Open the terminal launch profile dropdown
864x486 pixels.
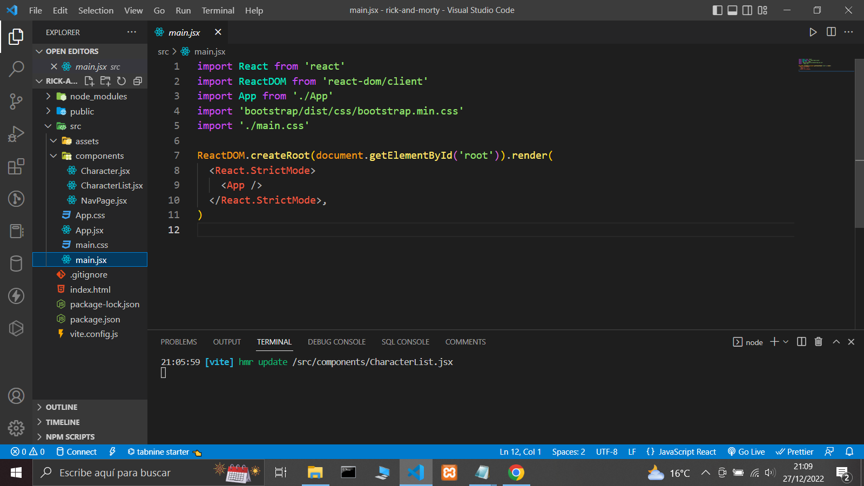click(x=786, y=342)
